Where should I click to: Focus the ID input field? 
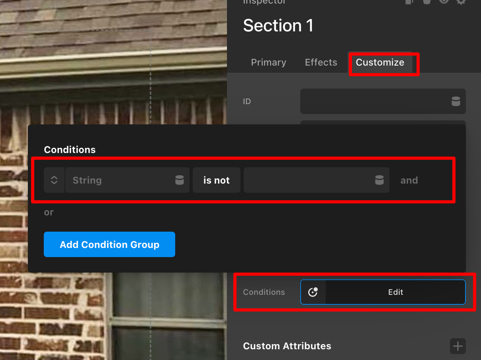373,101
